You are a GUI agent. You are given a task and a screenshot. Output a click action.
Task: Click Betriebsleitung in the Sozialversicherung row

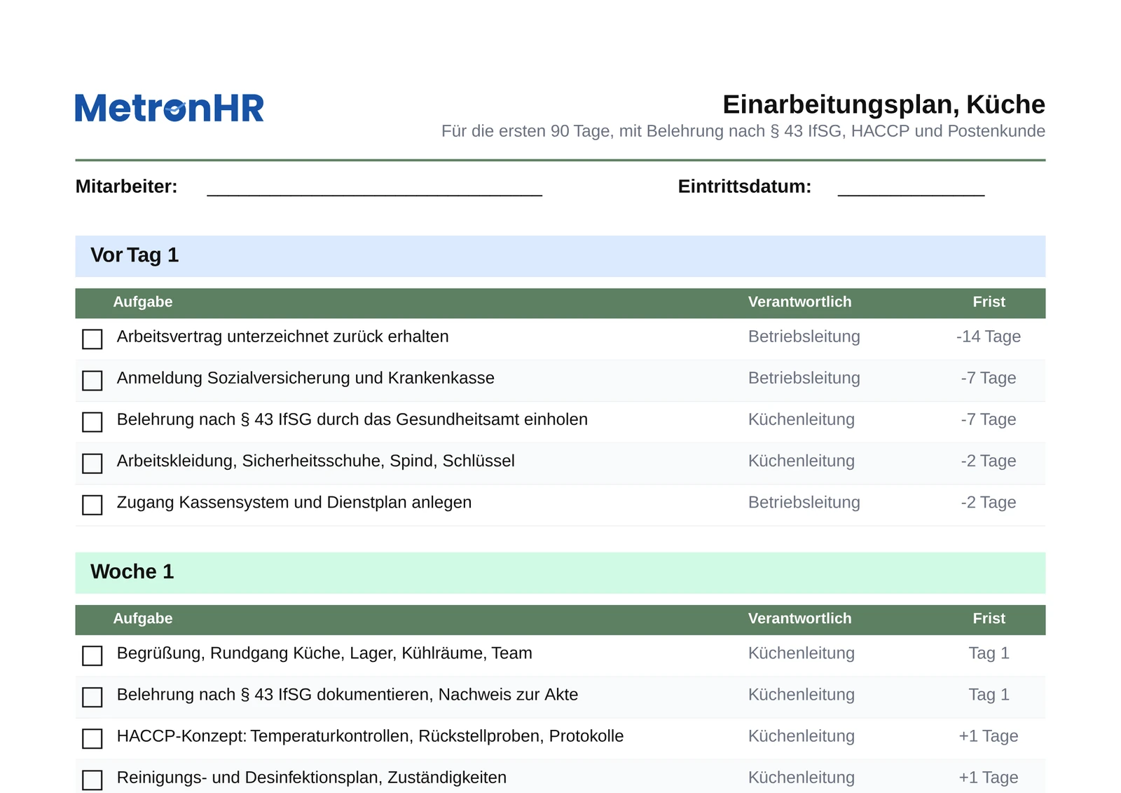[x=804, y=379]
